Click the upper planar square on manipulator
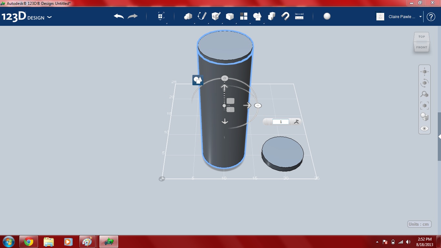The height and width of the screenshot is (248, 441). point(230,101)
